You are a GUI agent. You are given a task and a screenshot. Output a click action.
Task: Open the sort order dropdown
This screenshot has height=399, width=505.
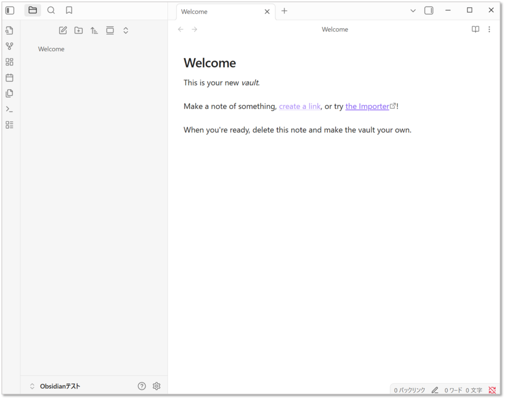pos(94,31)
